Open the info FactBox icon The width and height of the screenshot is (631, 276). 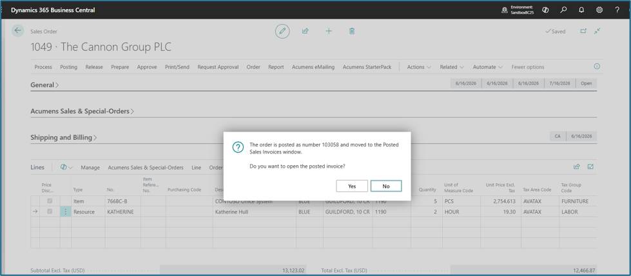[x=597, y=66]
